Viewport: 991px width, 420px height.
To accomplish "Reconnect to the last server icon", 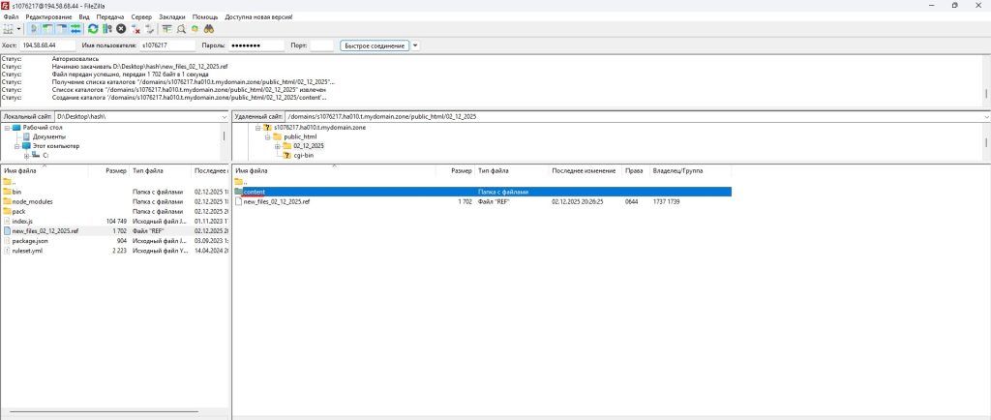I will [150, 30].
